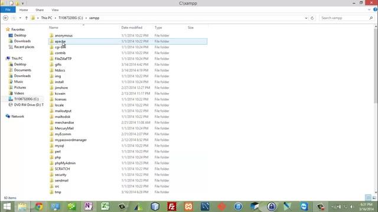The width and height of the screenshot is (378, 212).
Task: Open Google Drive taskbar icon
Action: (139, 207)
